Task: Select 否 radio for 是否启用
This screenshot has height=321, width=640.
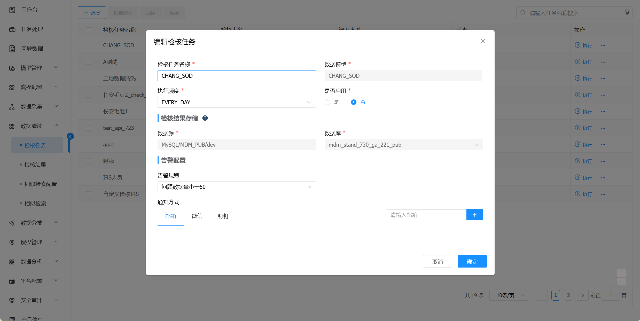Action: click(x=354, y=102)
